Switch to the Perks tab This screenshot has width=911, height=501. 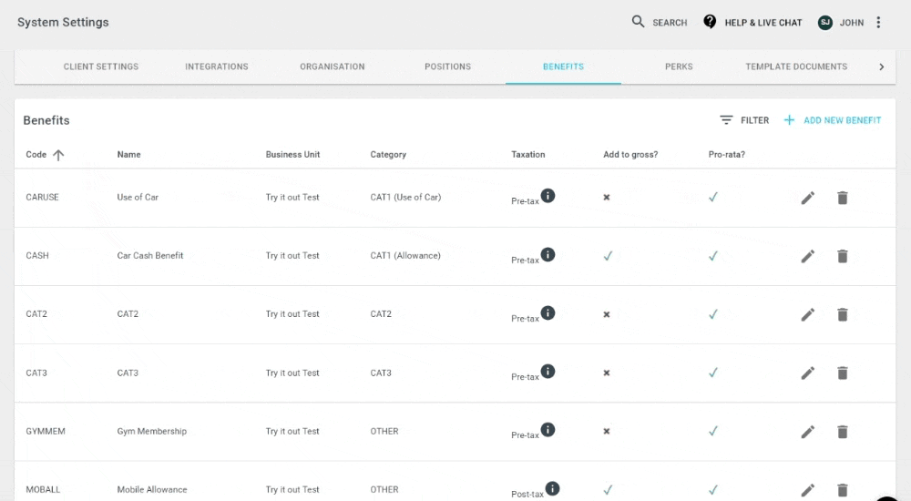[x=679, y=66]
